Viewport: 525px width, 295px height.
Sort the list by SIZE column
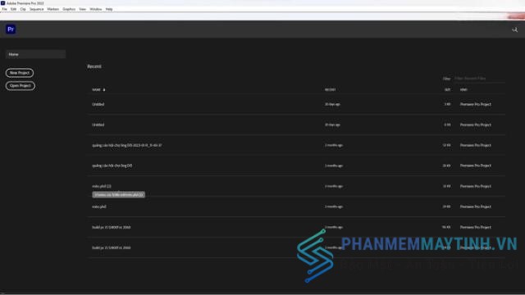pyautogui.click(x=447, y=89)
